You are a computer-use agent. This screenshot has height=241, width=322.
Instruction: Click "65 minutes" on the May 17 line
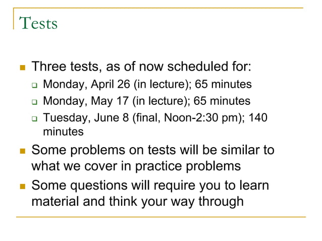[x=222, y=101]
